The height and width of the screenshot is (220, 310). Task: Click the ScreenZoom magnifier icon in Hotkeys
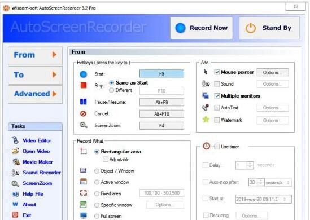[x=83, y=125]
